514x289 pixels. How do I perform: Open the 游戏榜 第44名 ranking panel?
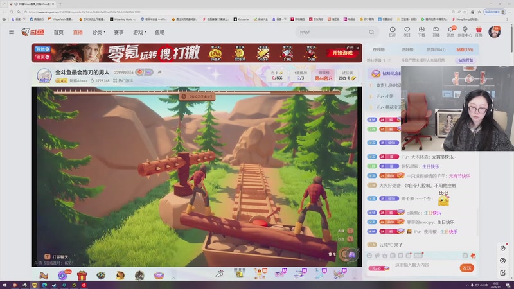324,75
